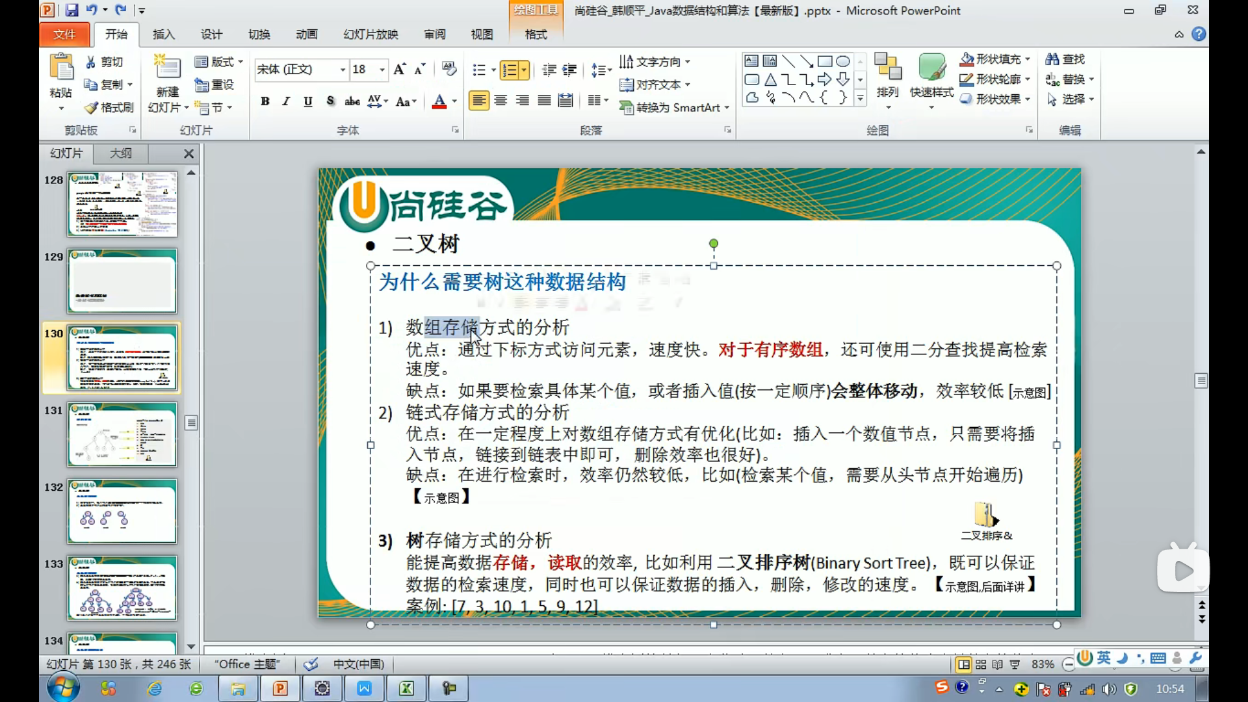The image size is (1248, 702).
Task: Click Convert to SmartArt button
Action: click(x=675, y=107)
